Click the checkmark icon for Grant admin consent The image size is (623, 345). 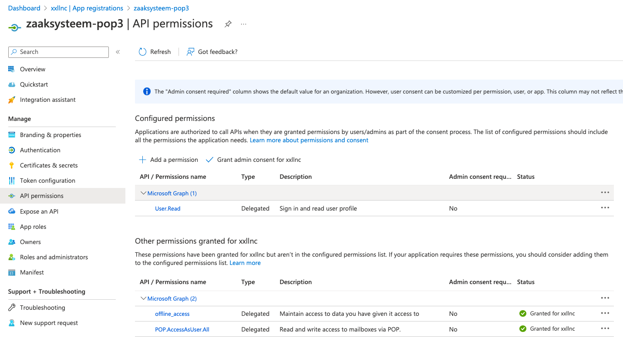tap(209, 160)
